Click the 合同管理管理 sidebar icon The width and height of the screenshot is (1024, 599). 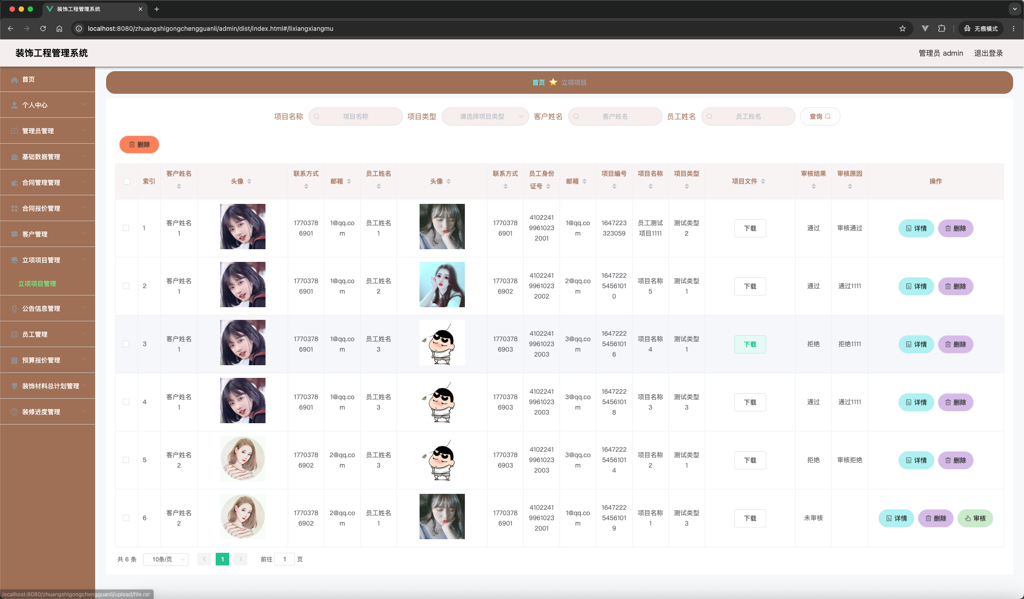(14, 183)
